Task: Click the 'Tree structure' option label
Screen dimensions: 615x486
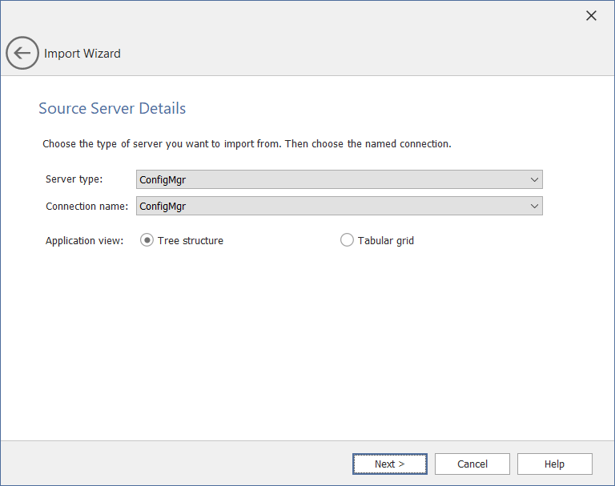Action: (x=191, y=240)
